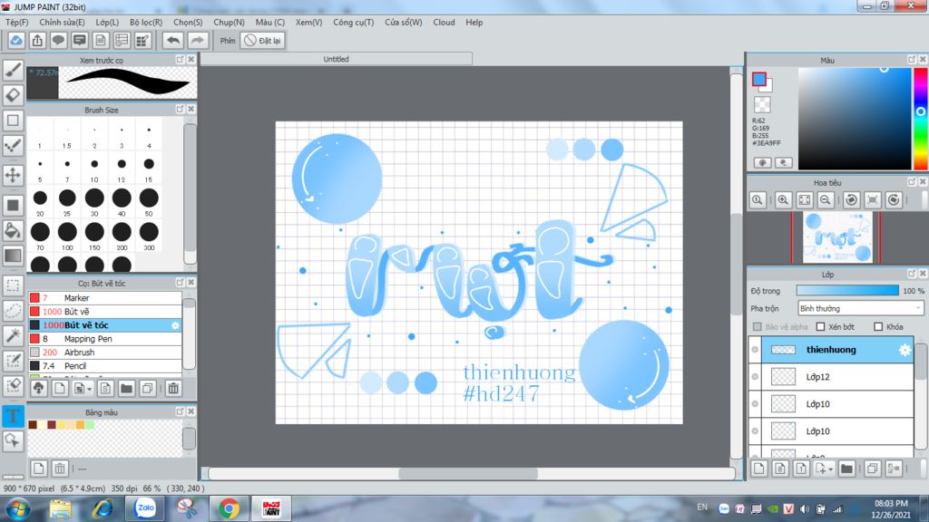Viewport: 929px width, 522px height.
Task: Add a new layer folder
Action: (x=846, y=469)
